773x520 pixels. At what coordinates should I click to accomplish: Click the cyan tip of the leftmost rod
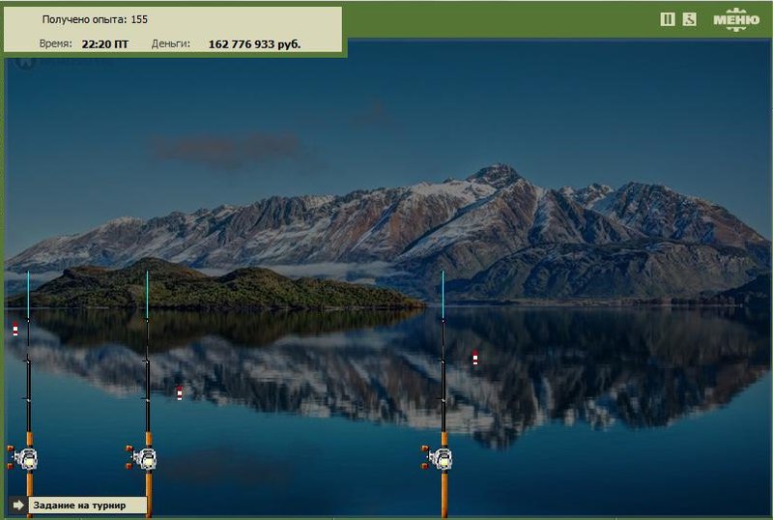tap(28, 295)
